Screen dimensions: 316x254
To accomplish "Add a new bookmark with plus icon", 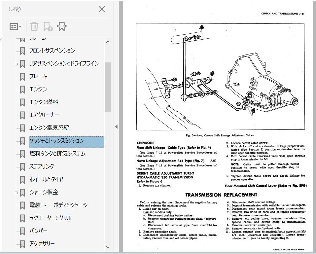I will pyautogui.click(x=48, y=26).
